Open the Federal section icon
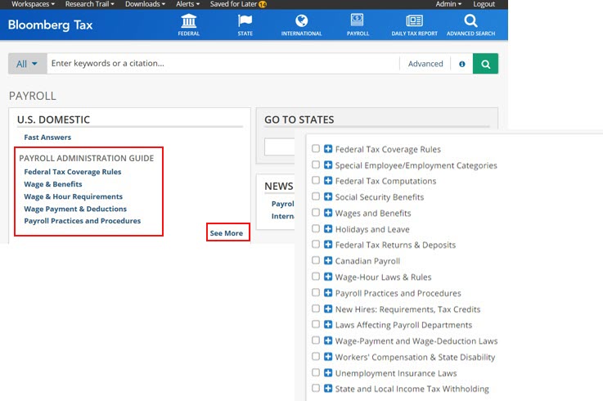603x401 pixels. coord(189,21)
